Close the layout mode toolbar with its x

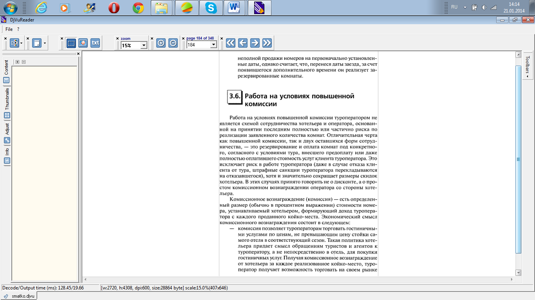(5, 38)
